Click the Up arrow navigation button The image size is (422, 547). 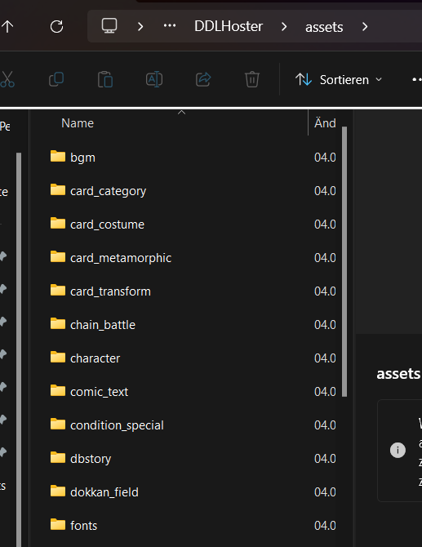coord(7,26)
